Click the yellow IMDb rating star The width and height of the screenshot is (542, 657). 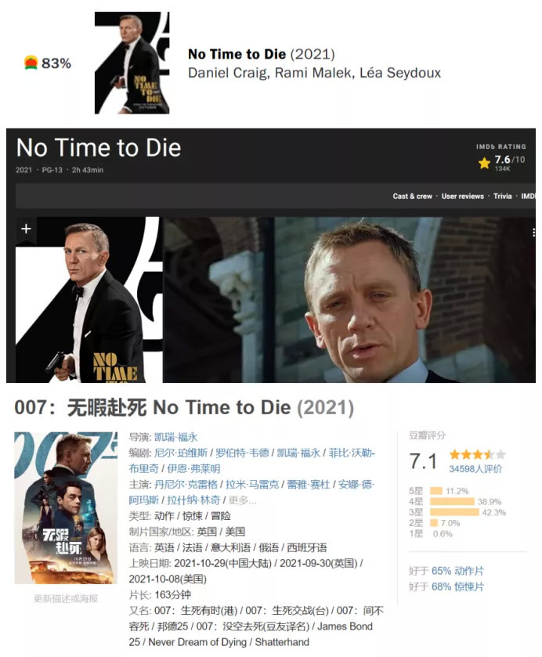[x=484, y=163]
